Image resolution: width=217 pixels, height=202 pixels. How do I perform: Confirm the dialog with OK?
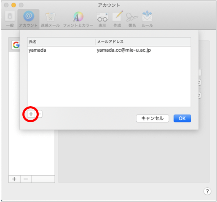pyautogui.click(x=182, y=118)
